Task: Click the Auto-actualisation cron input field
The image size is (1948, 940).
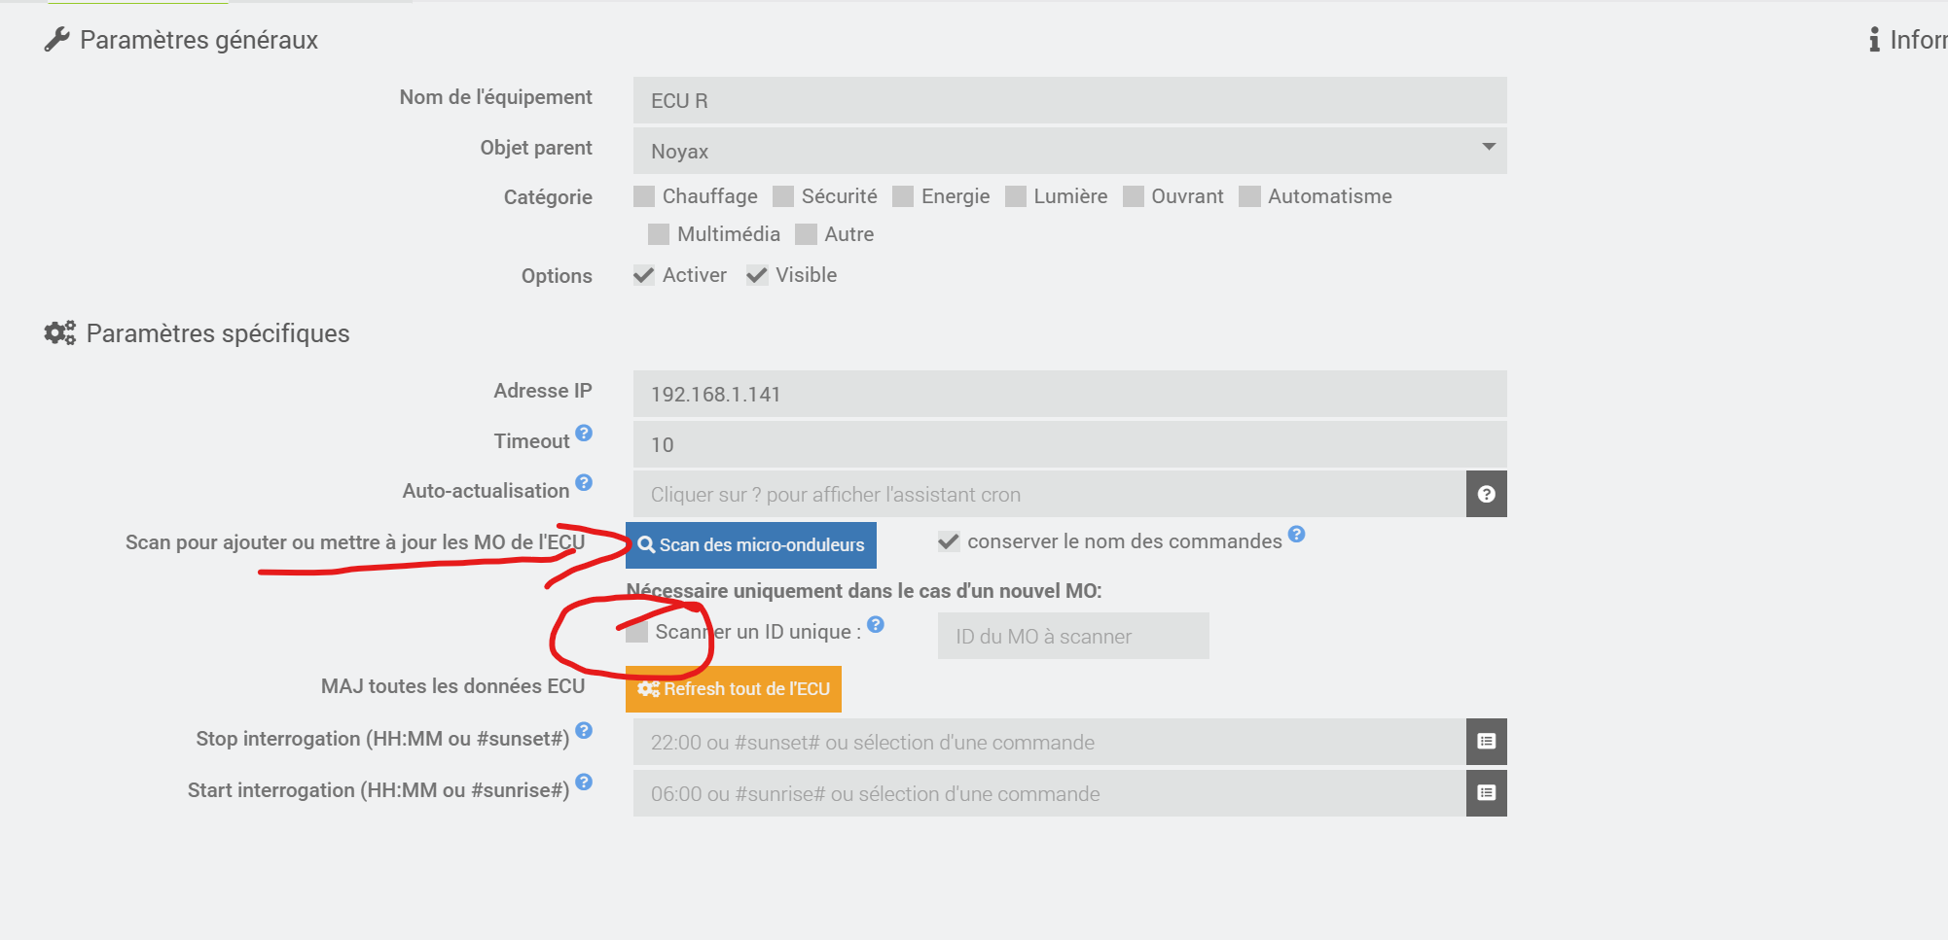Action: pyautogui.click(x=1049, y=494)
